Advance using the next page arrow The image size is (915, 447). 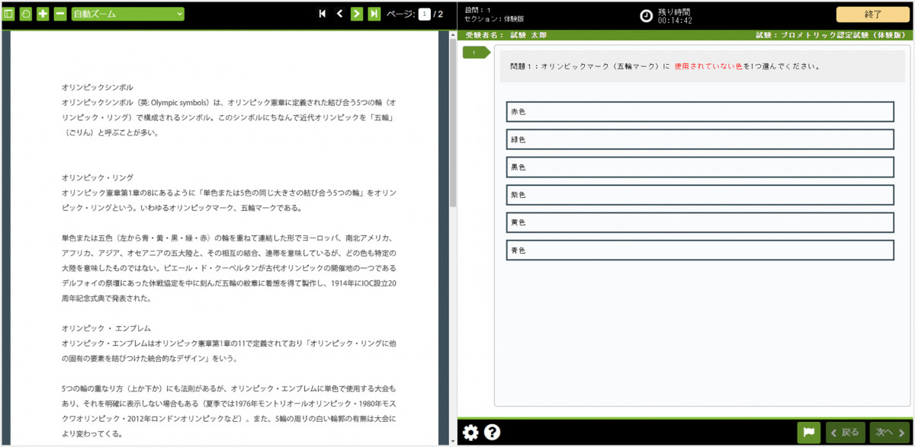point(356,12)
